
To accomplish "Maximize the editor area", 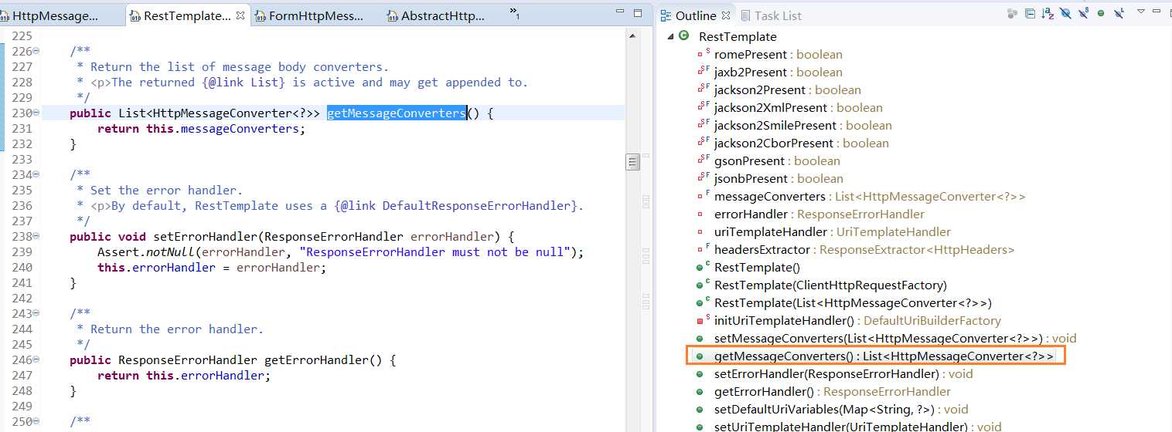I will coord(638,13).
